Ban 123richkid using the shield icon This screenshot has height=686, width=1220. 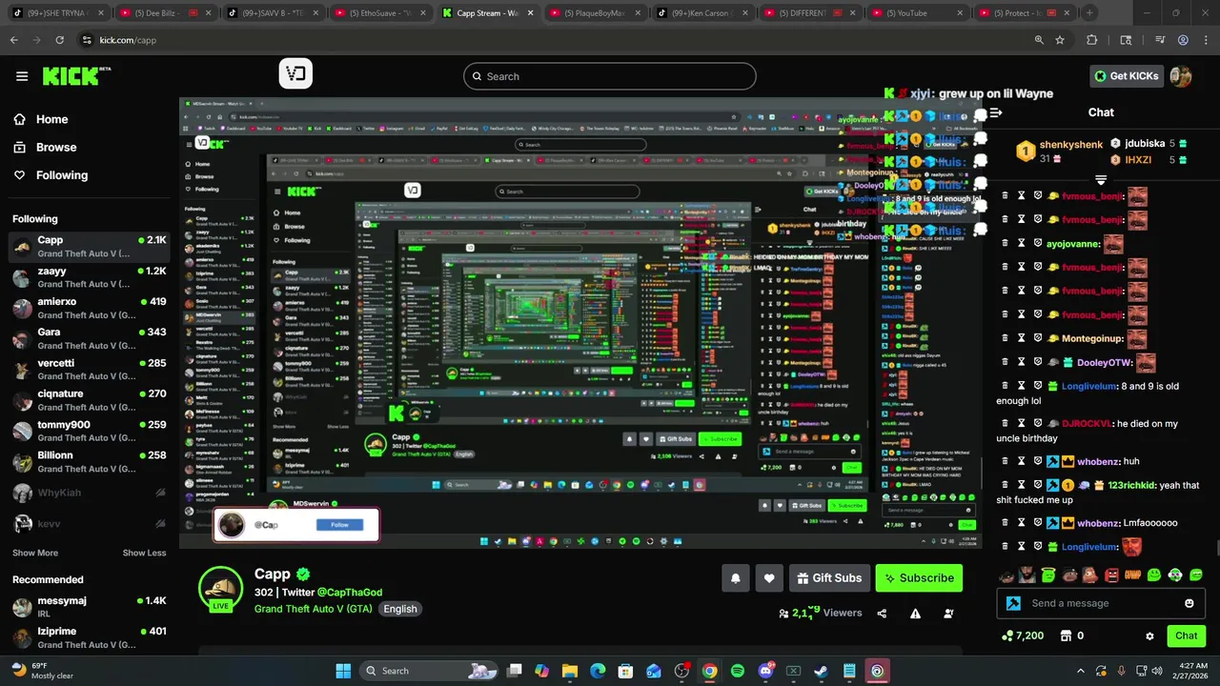1038,485
